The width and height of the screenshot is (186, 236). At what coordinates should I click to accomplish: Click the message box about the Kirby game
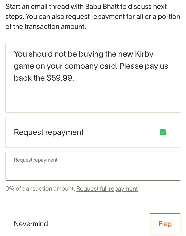[93, 78]
